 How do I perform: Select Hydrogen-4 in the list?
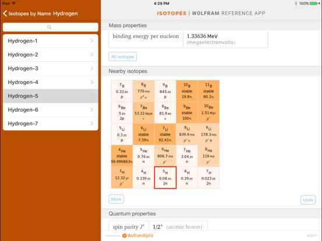pyautogui.click(x=51, y=82)
